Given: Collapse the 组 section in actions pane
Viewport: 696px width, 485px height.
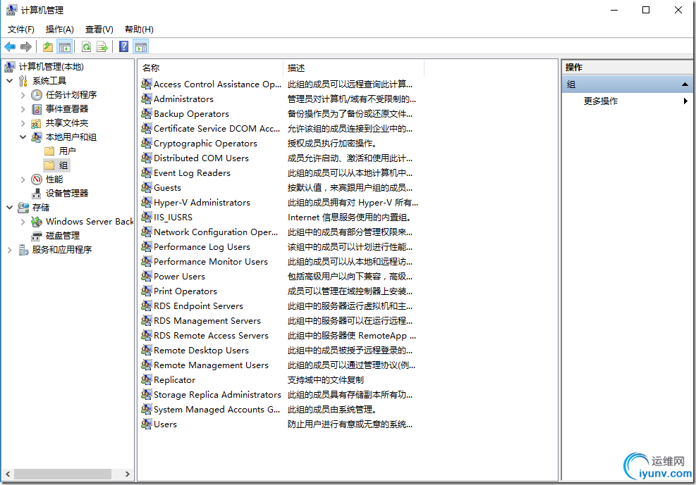Looking at the screenshot, I should (685, 84).
